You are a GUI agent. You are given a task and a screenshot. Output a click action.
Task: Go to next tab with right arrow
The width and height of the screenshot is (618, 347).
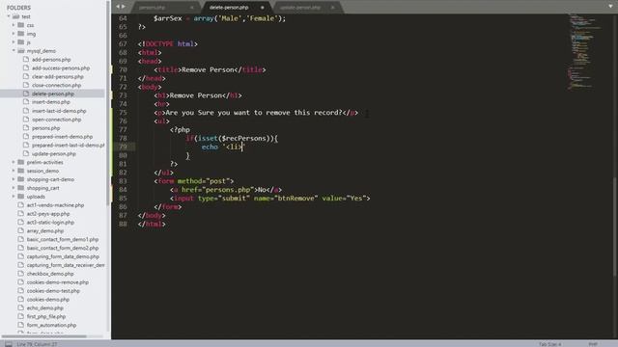click(x=124, y=7)
